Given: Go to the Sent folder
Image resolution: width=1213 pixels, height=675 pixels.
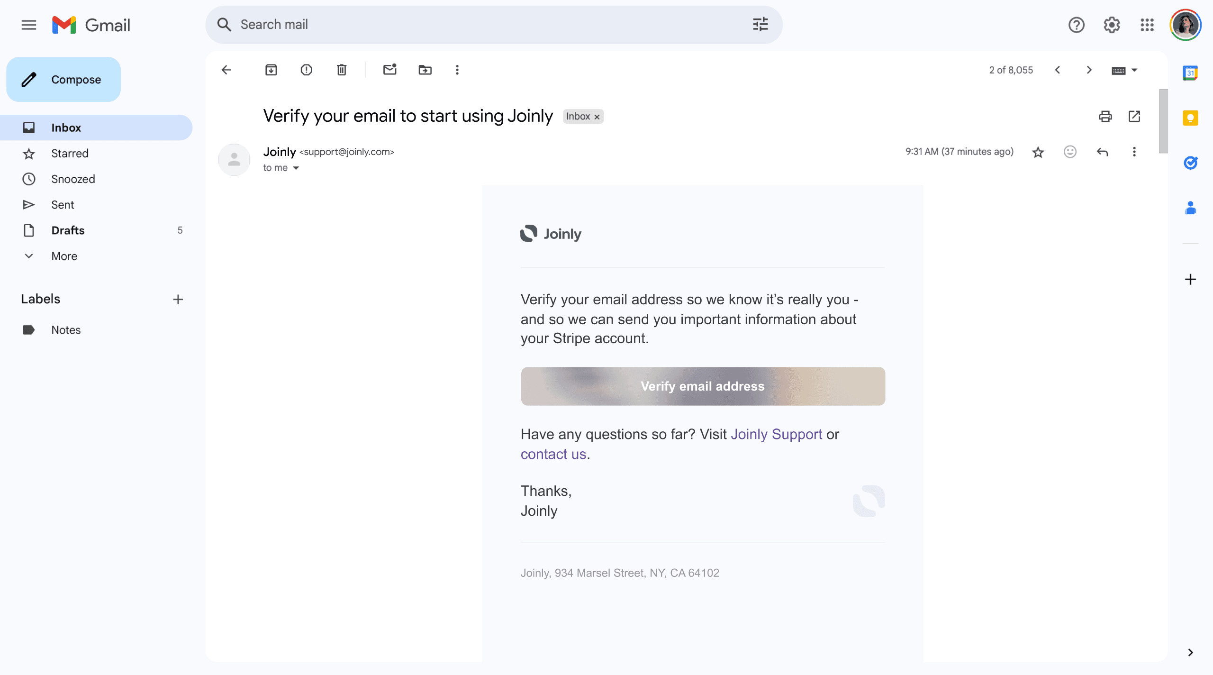Looking at the screenshot, I should point(63,205).
